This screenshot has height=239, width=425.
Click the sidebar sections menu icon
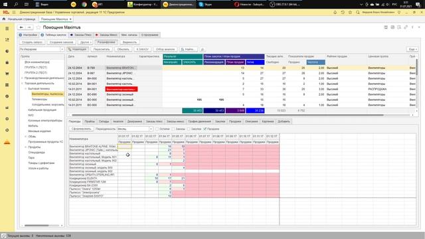pos(7,29)
